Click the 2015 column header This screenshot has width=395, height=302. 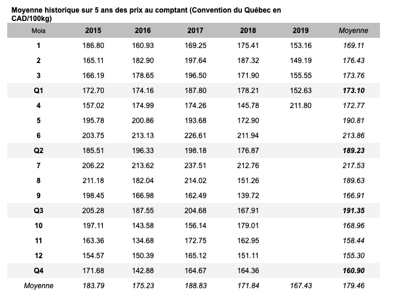pyautogui.click(x=93, y=30)
